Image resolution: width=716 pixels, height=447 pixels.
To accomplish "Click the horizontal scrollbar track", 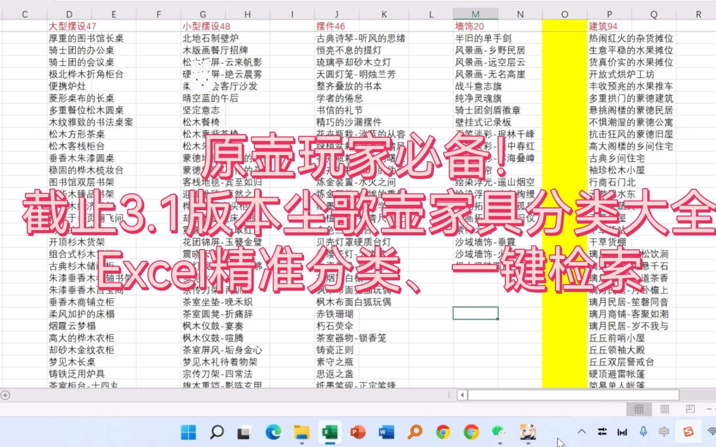I will pyautogui.click(x=573, y=395).
